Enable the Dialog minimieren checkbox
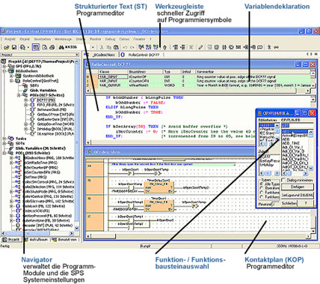Viewport: 320px width, 284px height. click(x=283, y=180)
